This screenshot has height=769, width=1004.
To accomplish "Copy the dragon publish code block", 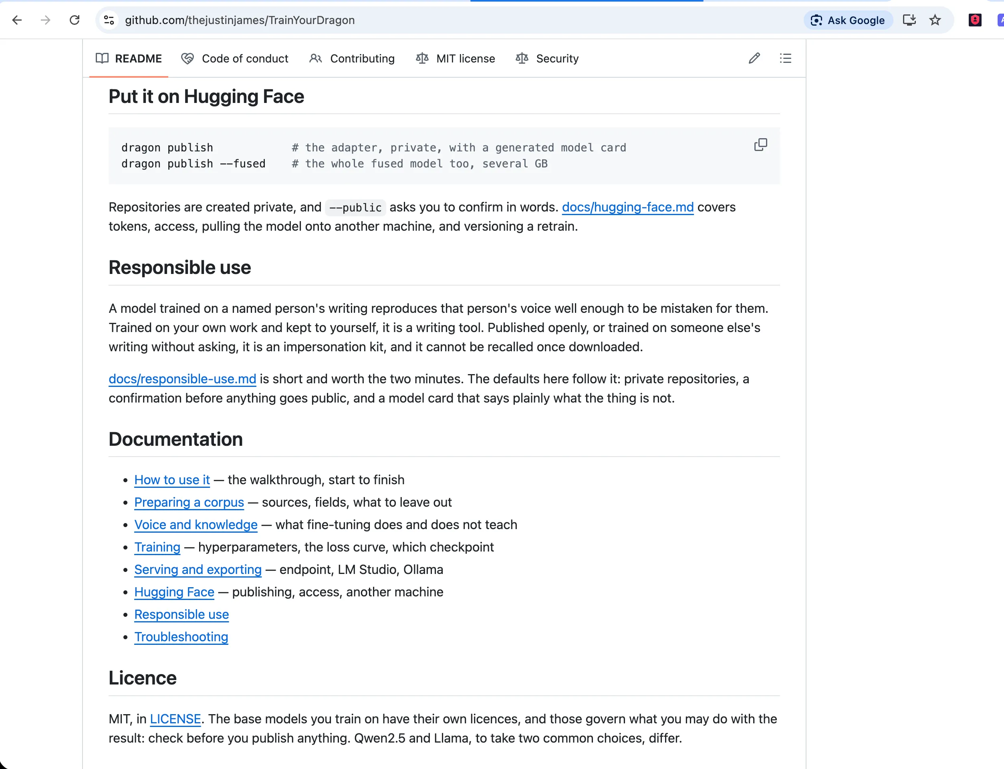I will click(760, 145).
